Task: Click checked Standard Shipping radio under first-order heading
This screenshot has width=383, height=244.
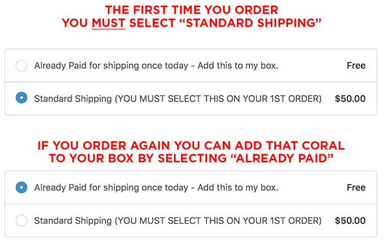Action: (x=21, y=98)
